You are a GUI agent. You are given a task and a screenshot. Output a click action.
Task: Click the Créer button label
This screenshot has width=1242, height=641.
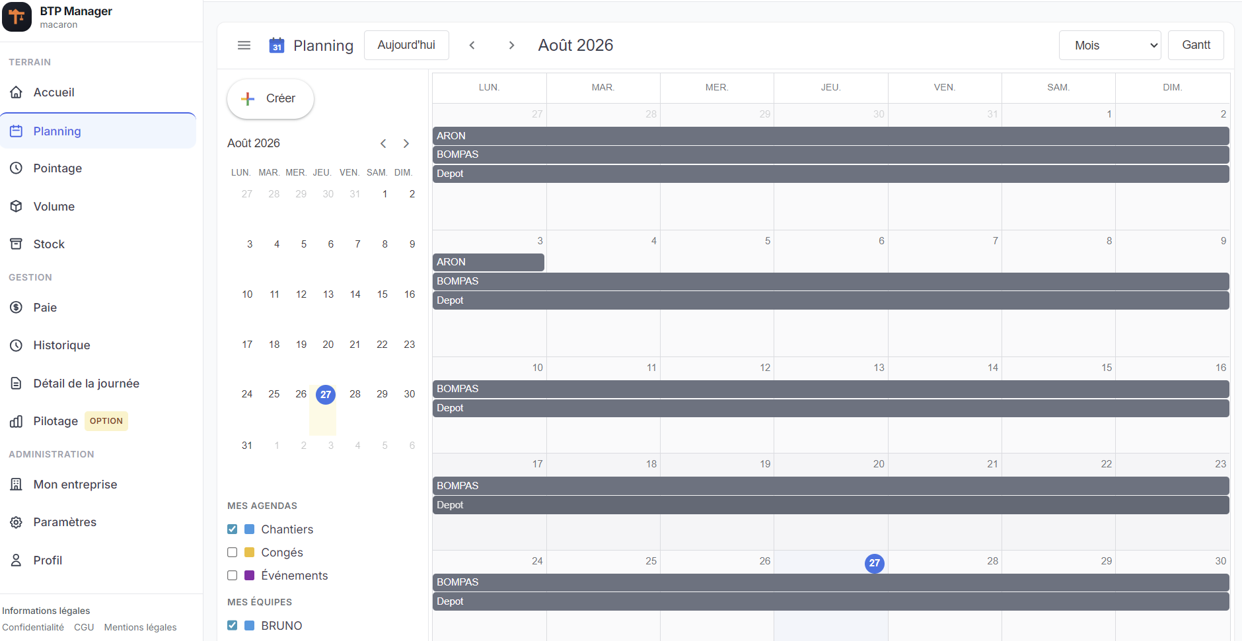point(281,98)
